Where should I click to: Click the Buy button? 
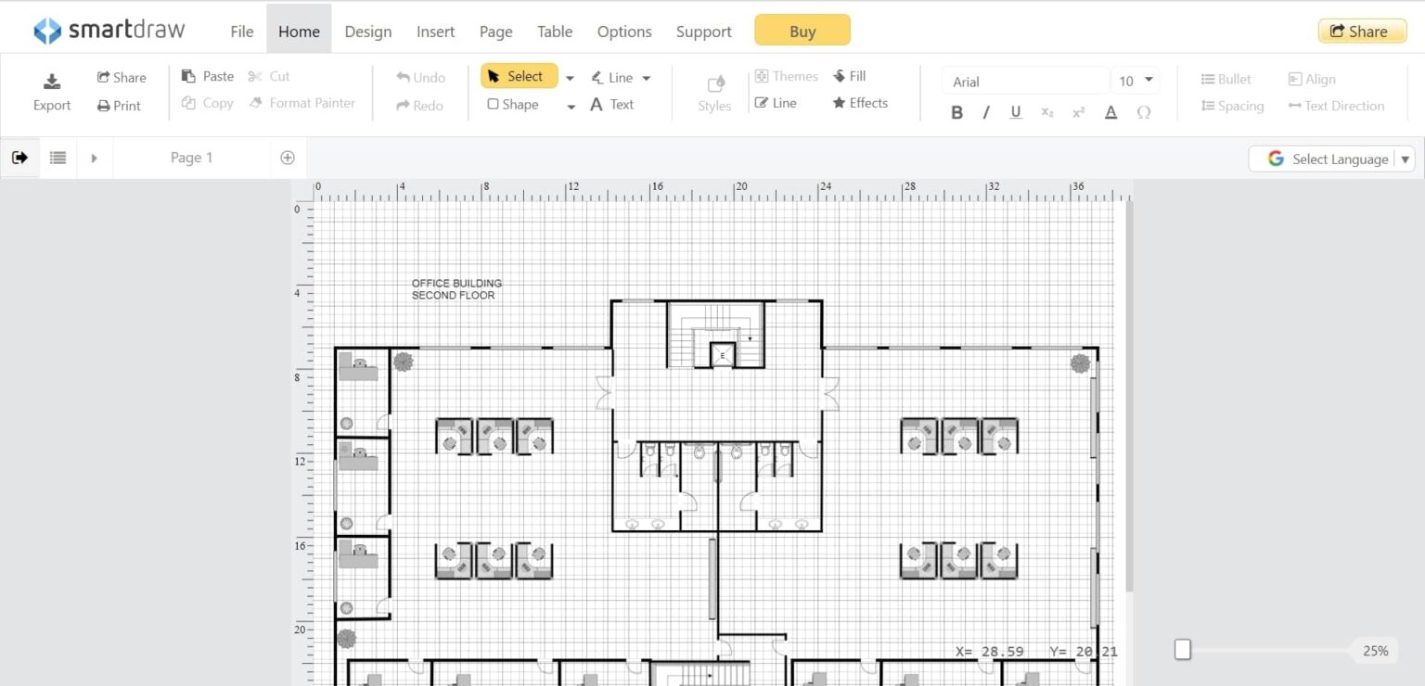[x=801, y=30]
